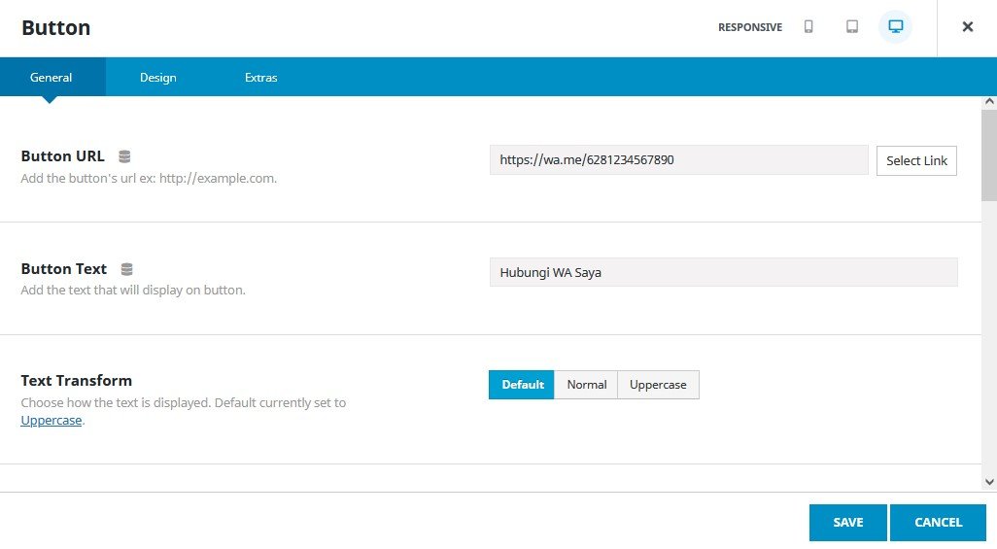Click the Button Text input field

pyautogui.click(x=723, y=273)
